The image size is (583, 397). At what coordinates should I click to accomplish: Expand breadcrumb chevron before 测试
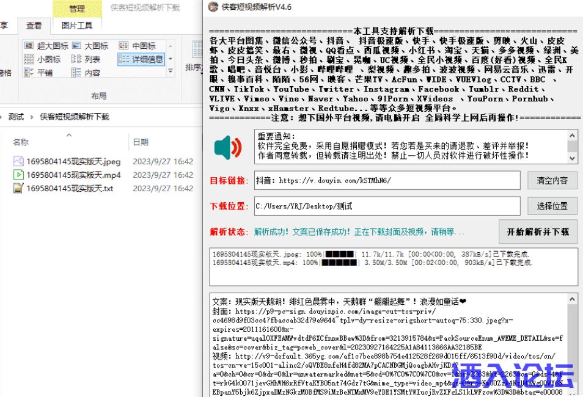point(1,117)
